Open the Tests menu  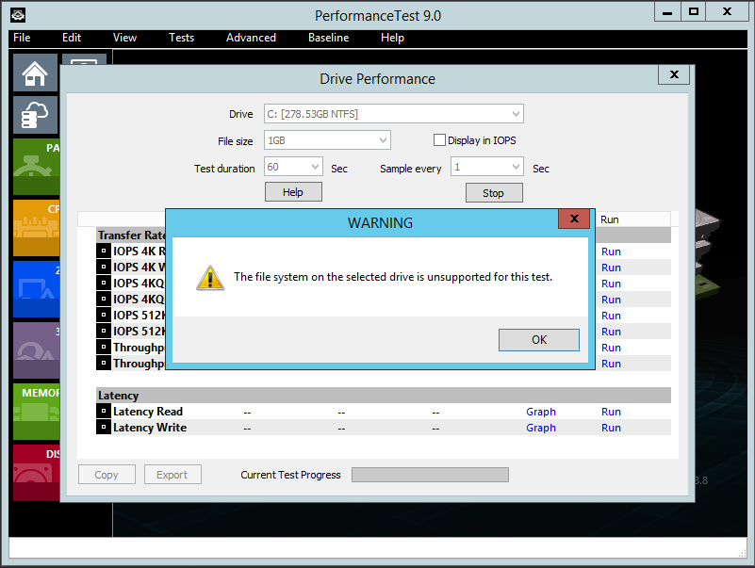182,38
